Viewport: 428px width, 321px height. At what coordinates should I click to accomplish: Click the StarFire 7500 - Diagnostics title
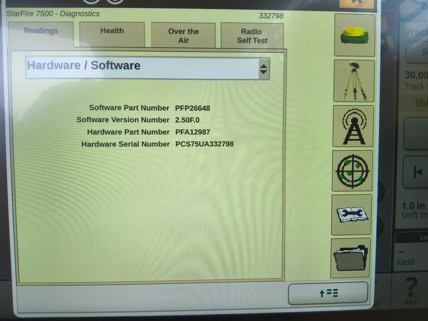coord(53,14)
